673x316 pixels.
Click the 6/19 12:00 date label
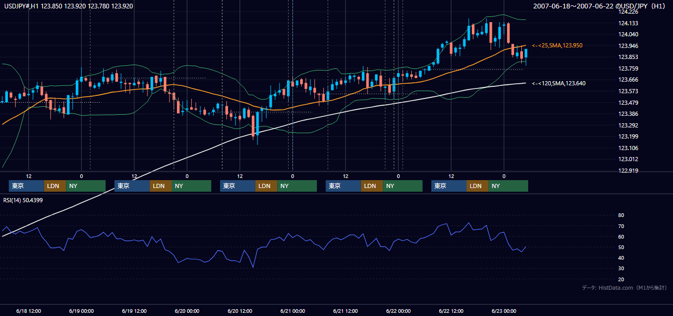coord(134,311)
